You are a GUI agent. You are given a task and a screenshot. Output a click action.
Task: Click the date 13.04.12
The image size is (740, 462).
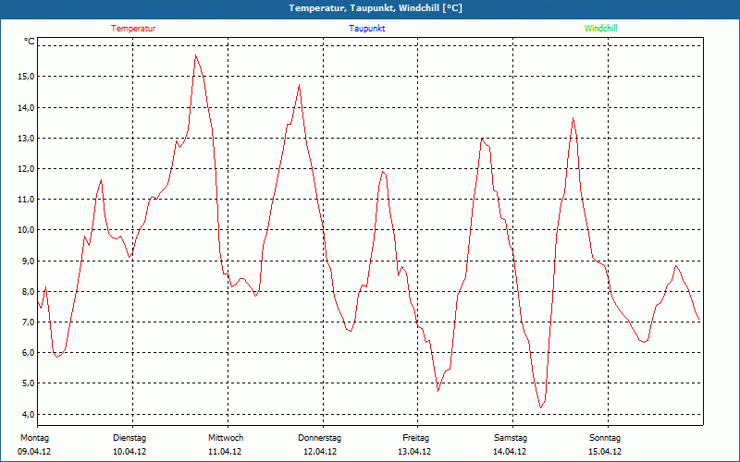[414, 452]
